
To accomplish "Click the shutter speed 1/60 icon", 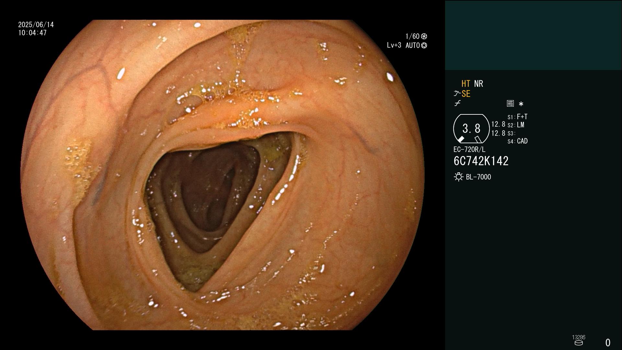I will (424, 36).
